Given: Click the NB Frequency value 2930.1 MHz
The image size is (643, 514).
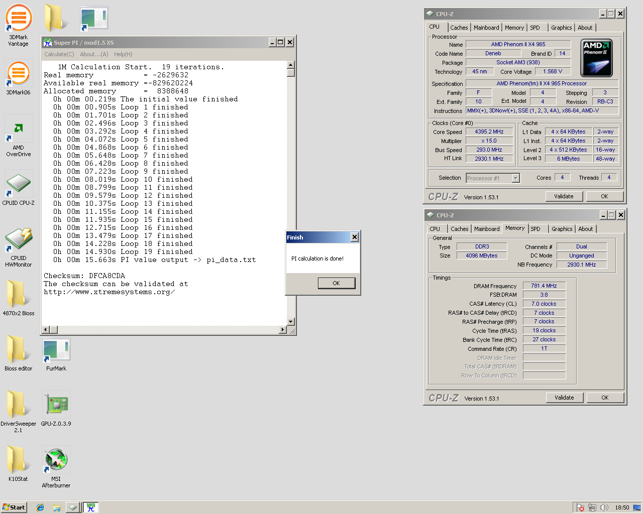Looking at the screenshot, I should coord(582,265).
